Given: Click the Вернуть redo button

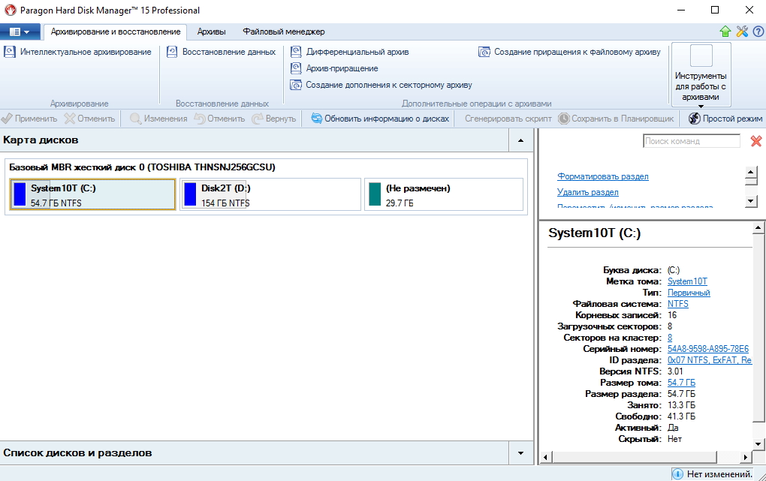Looking at the screenshot, I should [273, 119].
